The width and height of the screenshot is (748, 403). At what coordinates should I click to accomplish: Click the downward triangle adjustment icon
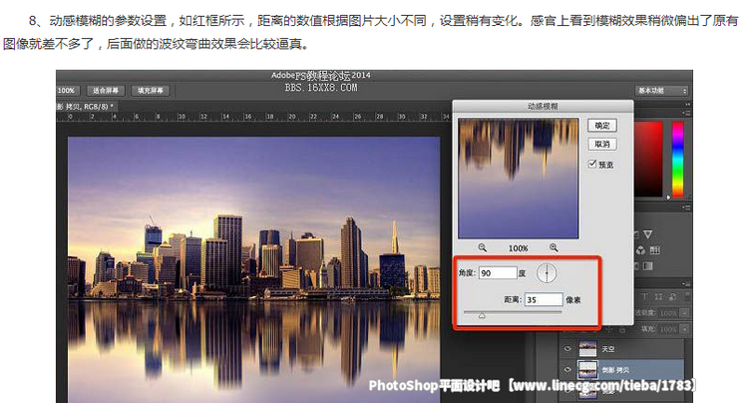(647, 234)
